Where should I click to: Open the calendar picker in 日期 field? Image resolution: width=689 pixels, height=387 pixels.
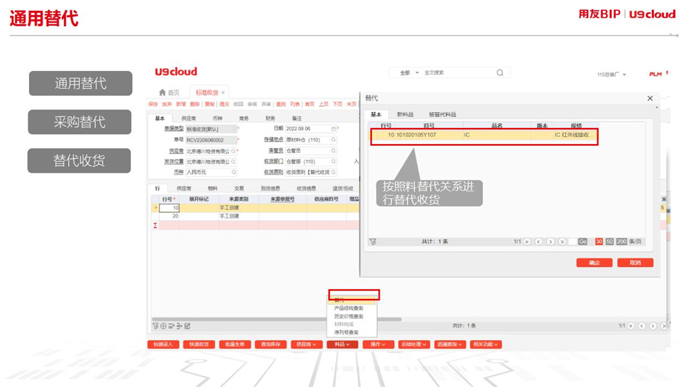pos(333,129)
